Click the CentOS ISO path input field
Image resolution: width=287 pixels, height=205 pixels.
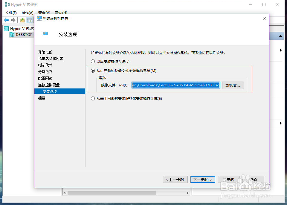(x=176, y=85)
